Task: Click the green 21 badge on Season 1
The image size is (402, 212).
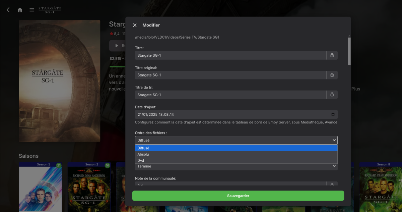Action: click(59, 165)
